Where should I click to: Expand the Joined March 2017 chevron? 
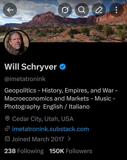coord(69,139)
